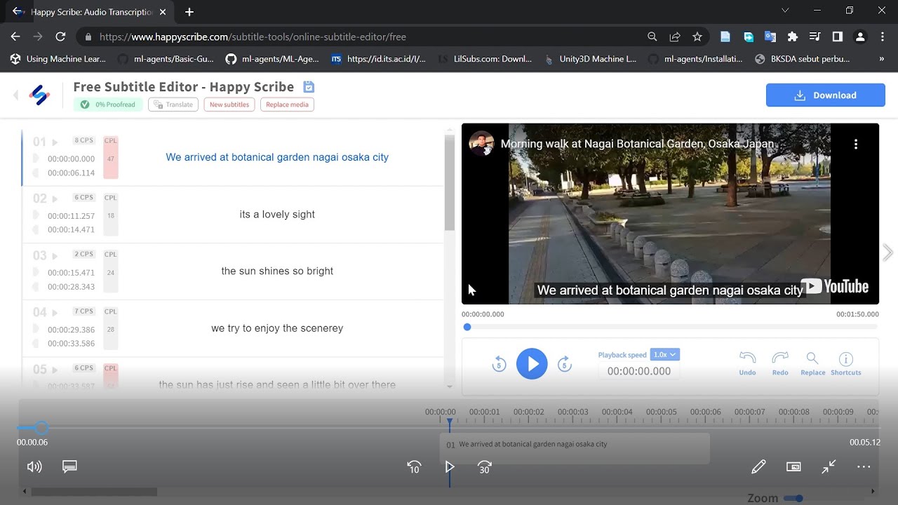The width and height of the screenshot is (898, 505).
Task: Click the zoom magnifier icon in address bar
Action: [x=652, y=36]
